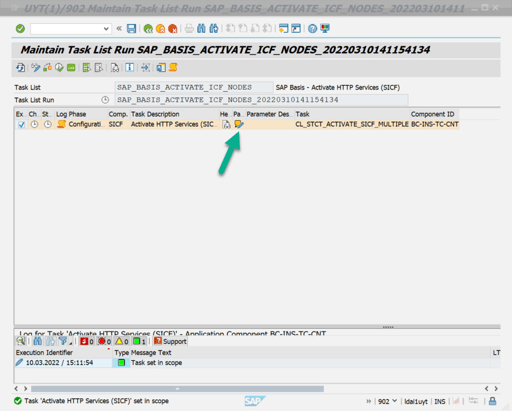Click the Save diskette icon

point(131,29)
